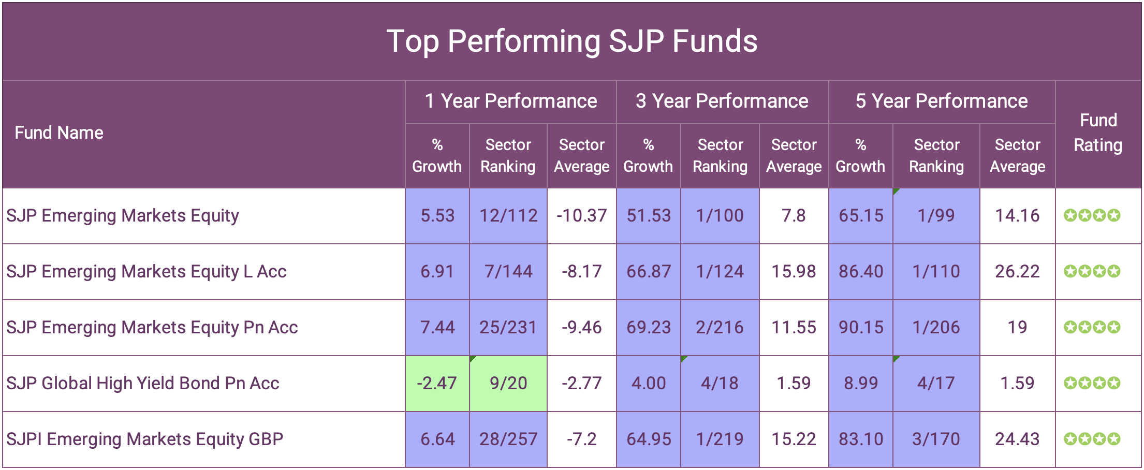Click the green-highlighted -2.47 growth cell
Image resolution: width=1144 pixels, height=470 pixels.
coord(437,383)
